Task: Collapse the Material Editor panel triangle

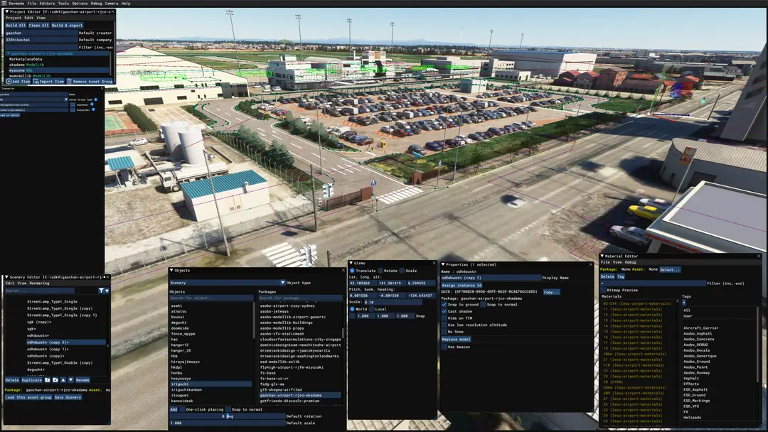Action: 602,256
